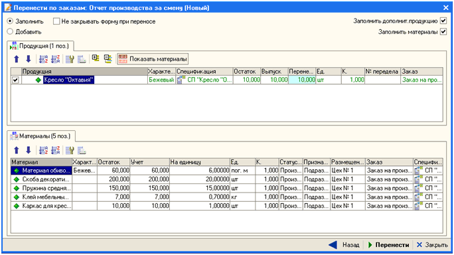Viewport: 454px width, 255px height.
Task: Click green diamond icon of Скоба декорати... row
Action: pos(17,180)
